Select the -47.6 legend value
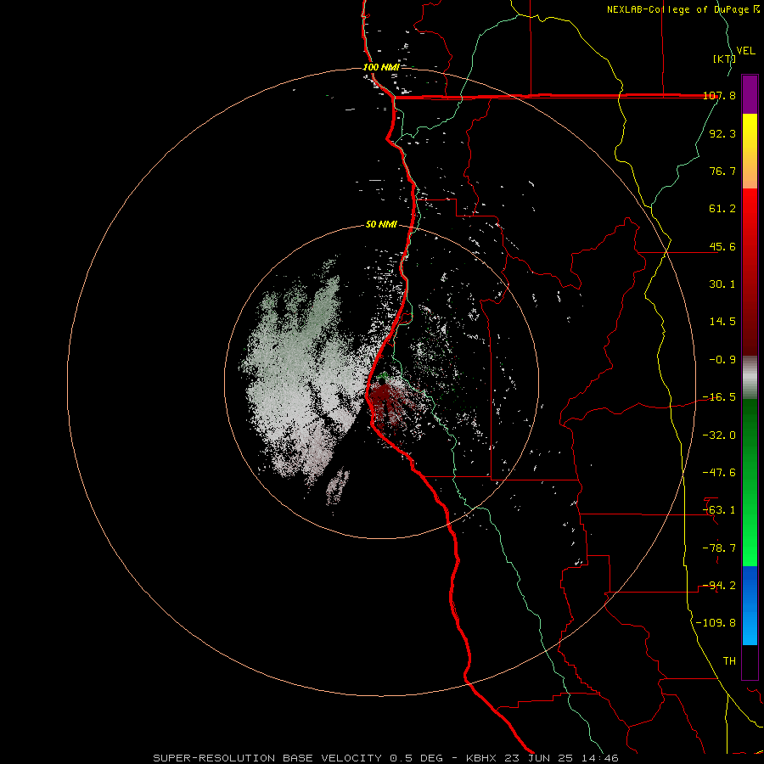 point(719,473)
